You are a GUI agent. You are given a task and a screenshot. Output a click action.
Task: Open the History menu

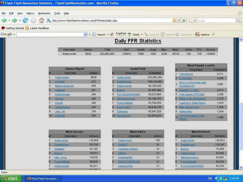point(30,13)
